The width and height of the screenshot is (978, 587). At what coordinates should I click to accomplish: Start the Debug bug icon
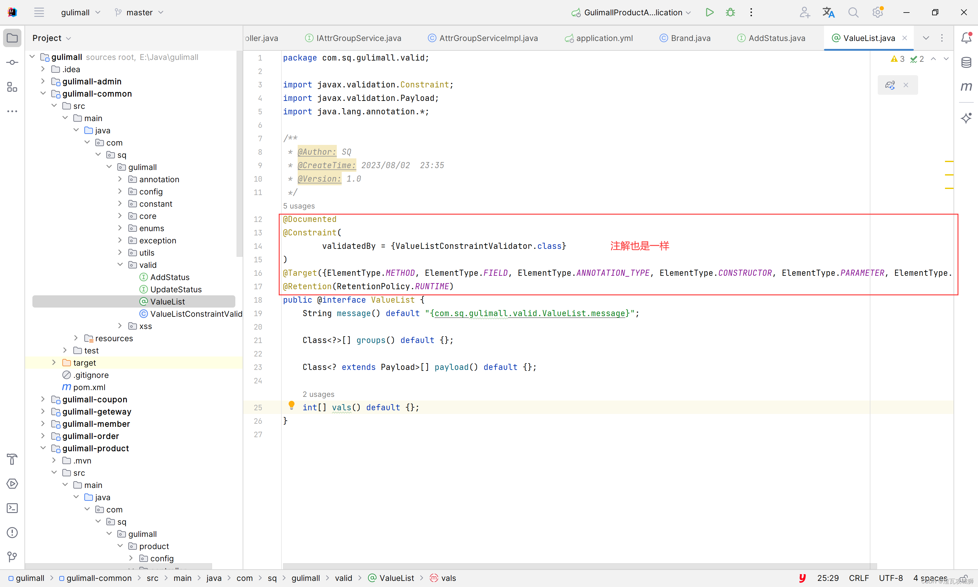pos(730,12)
